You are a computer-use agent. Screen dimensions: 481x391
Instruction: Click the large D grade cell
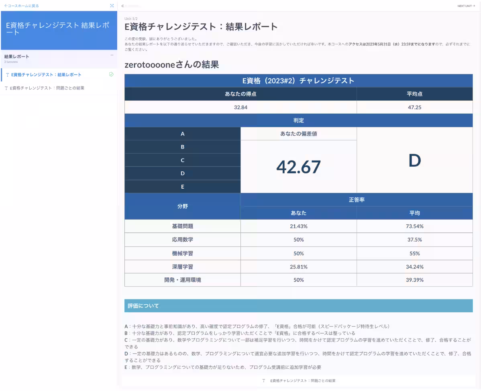click(415, 160)
